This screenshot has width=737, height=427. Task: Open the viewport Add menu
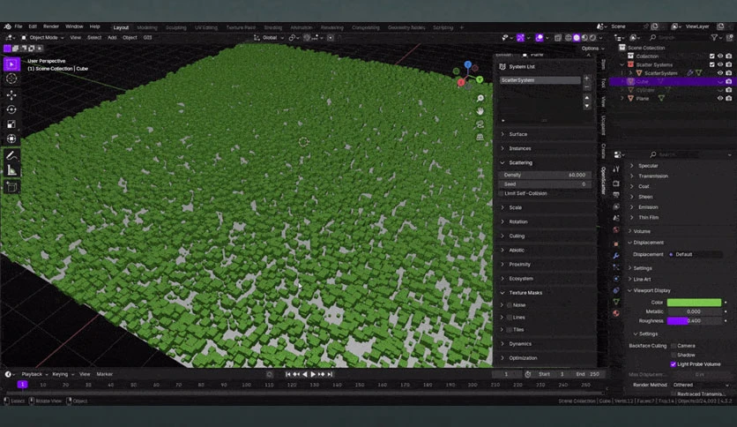tap(112, 38)
